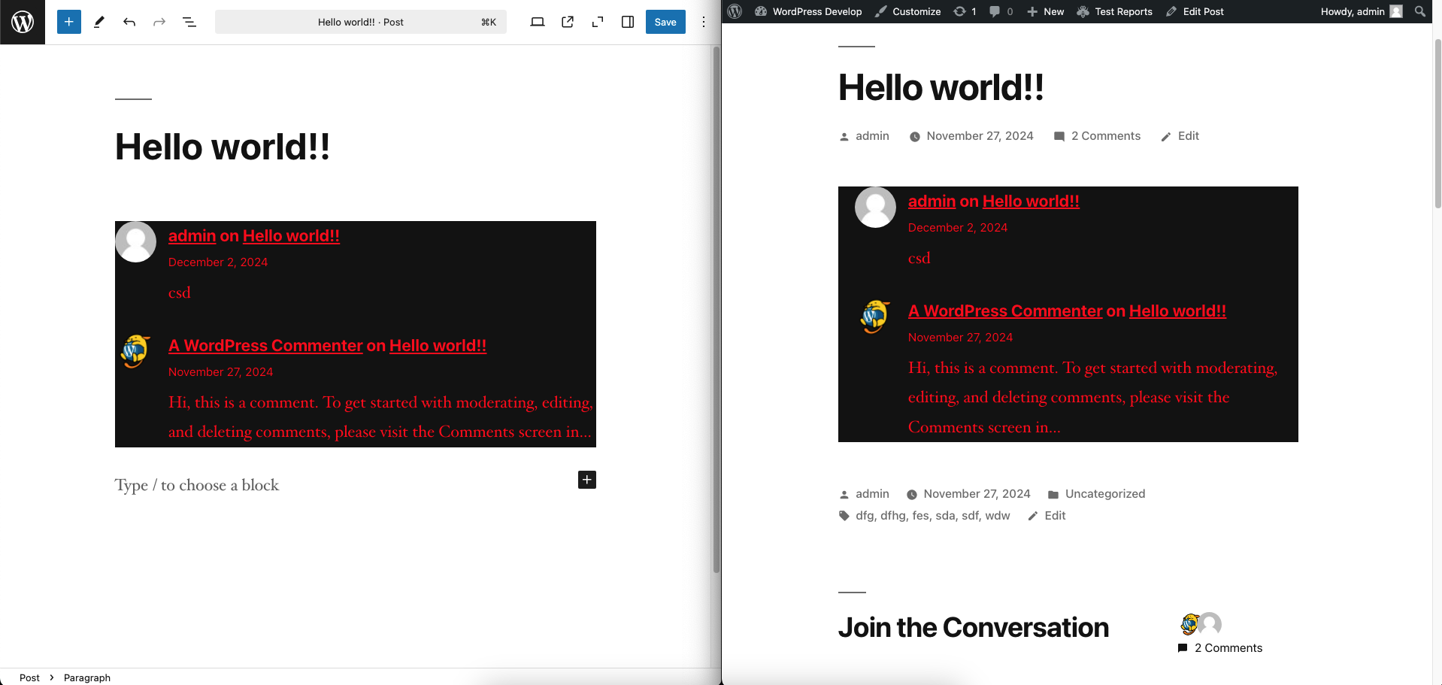The image size is (1442, 685).
Task: Select Post in the bottom breadcrumb
Action: click(29, 677)
